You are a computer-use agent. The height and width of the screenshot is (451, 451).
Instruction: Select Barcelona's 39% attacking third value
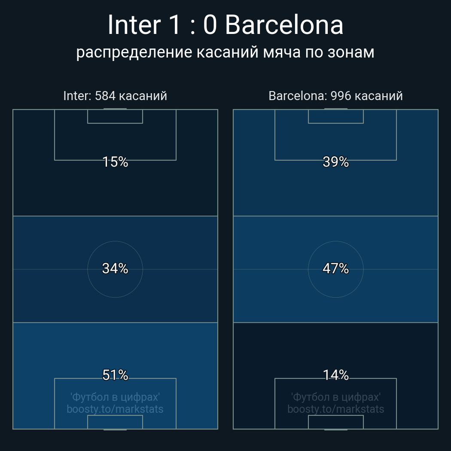(x=335, y=162)
